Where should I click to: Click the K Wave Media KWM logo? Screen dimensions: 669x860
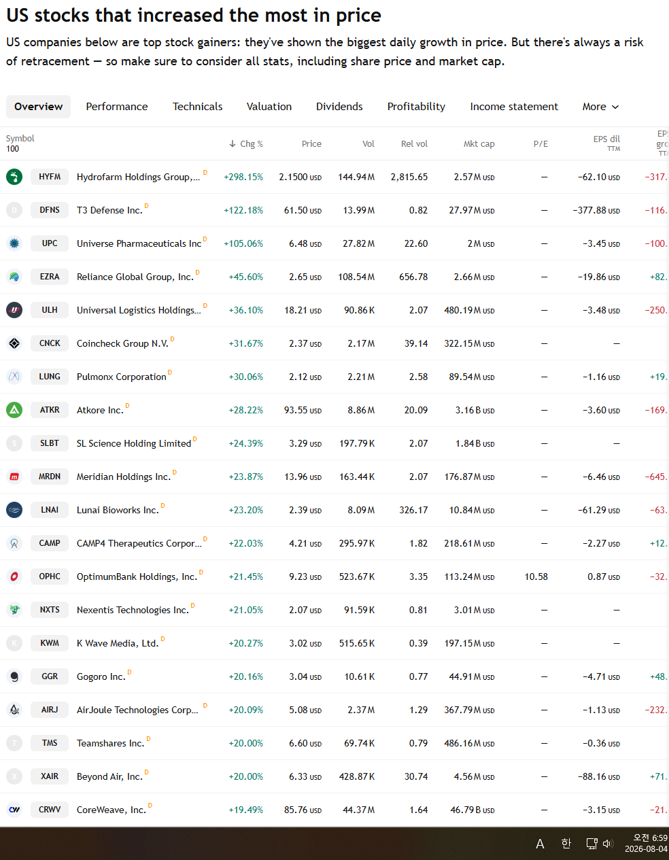click(14, 643)
